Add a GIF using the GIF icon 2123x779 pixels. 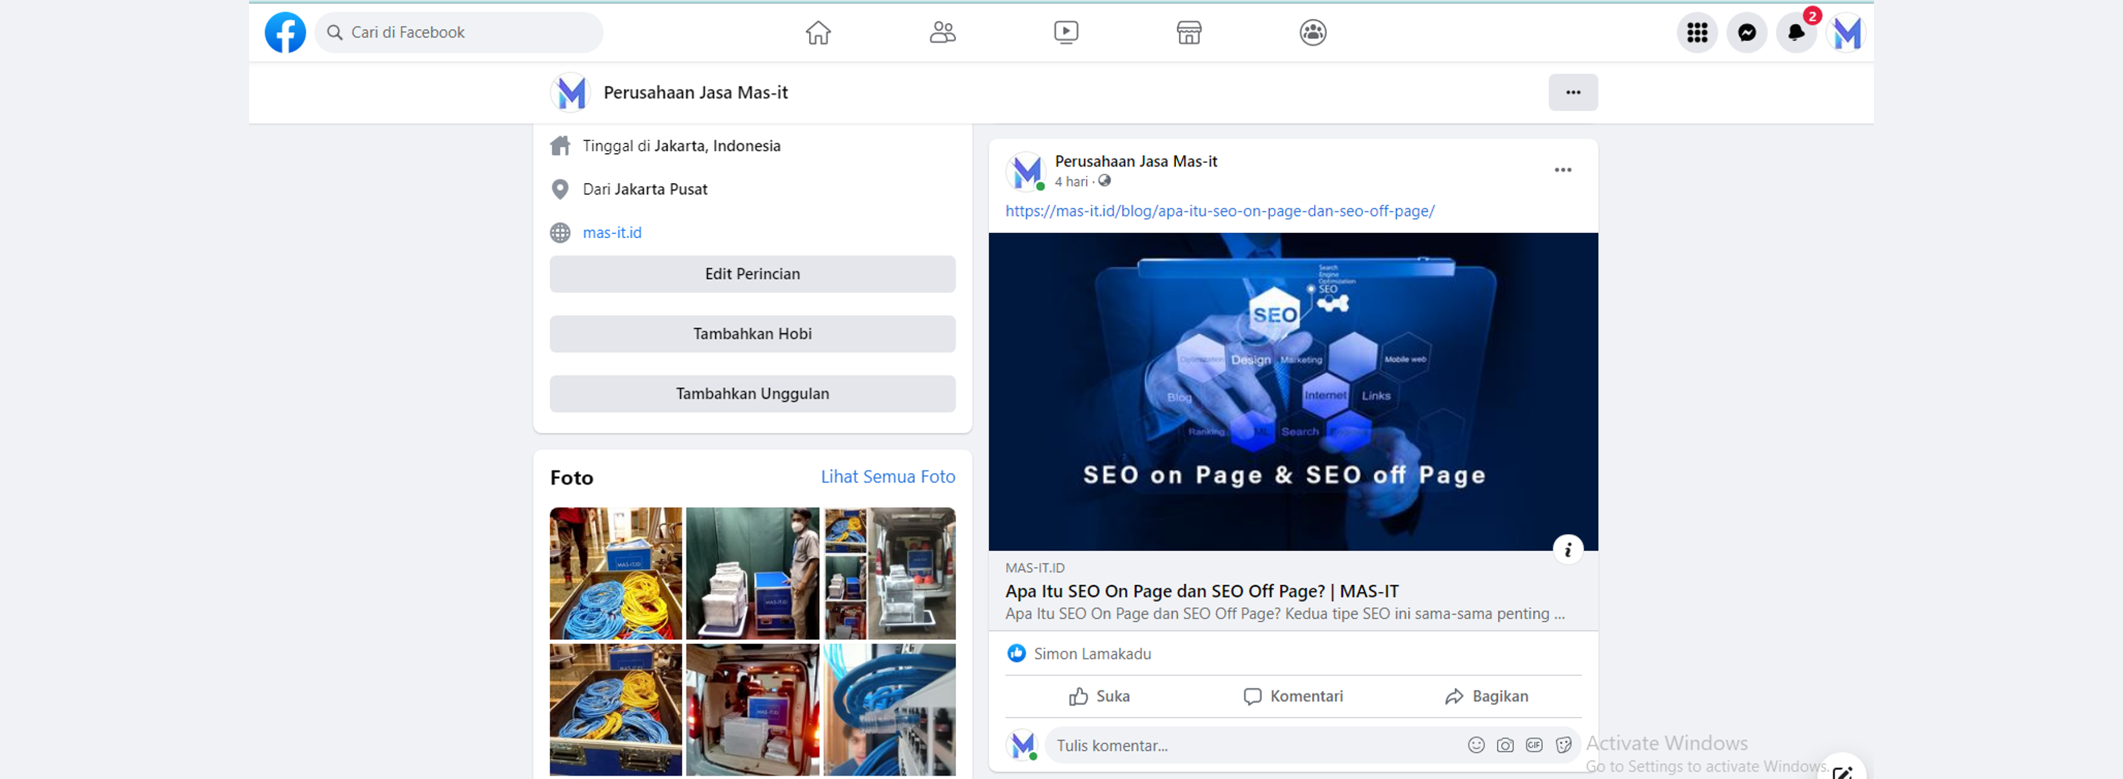tap(1534, 745)
